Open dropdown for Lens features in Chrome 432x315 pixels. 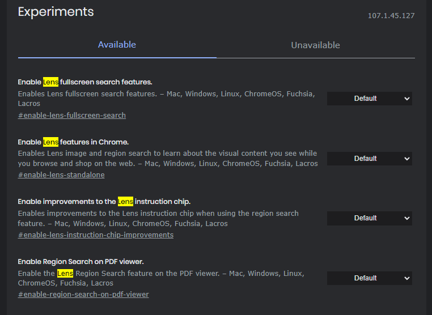pyautogui.click(x=370, y=159)
